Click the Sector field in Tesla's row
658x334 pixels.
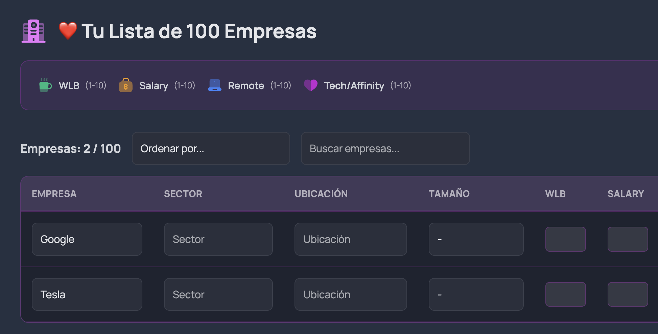tap(218, 294)
